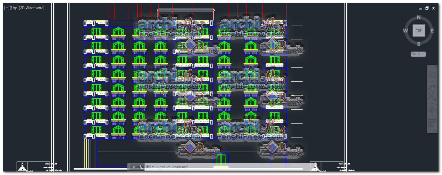Click the 'Type a command' input field
This screenshot has height=175, width=442.
click(231, 167)
